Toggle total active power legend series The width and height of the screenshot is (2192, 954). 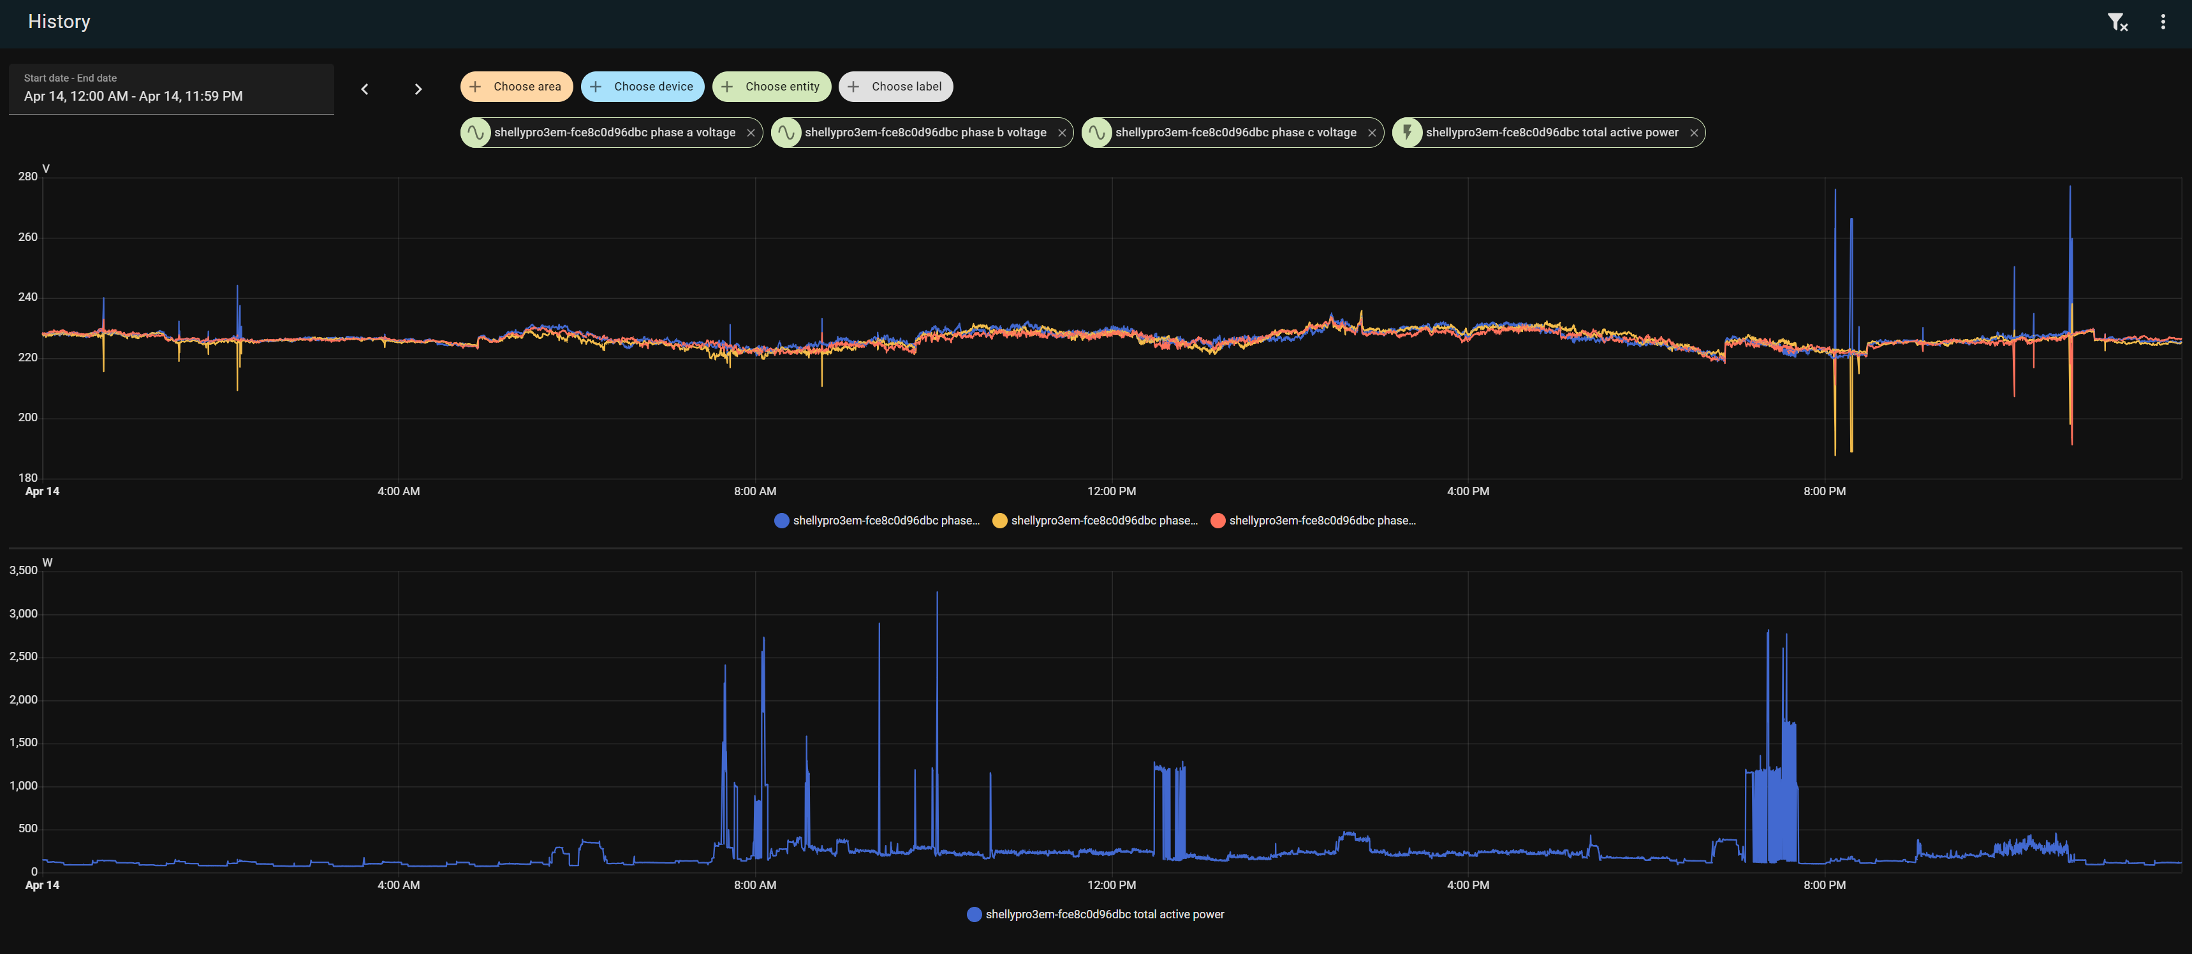[1096, 914]
